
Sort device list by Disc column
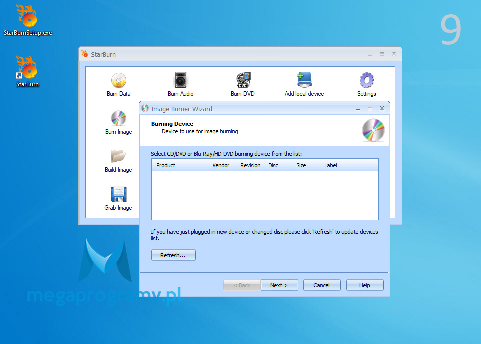[278, 165]
